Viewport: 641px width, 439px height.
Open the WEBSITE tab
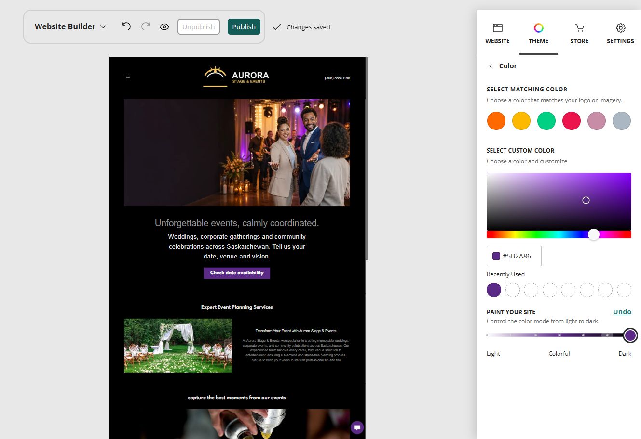(x=497, y=34)
